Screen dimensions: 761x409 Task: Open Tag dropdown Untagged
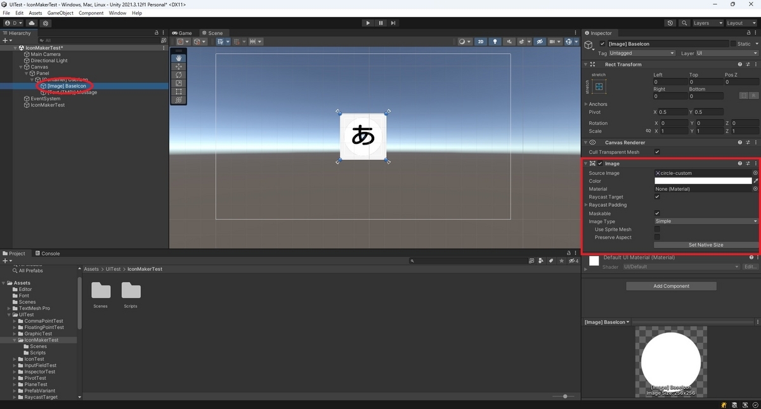click(x=642, y=53)
